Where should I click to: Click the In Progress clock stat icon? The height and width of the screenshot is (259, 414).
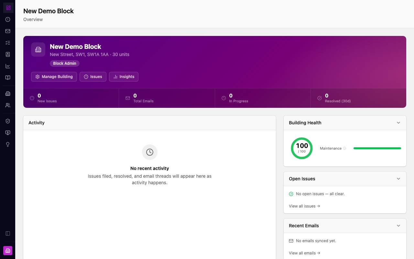point(224,98)
